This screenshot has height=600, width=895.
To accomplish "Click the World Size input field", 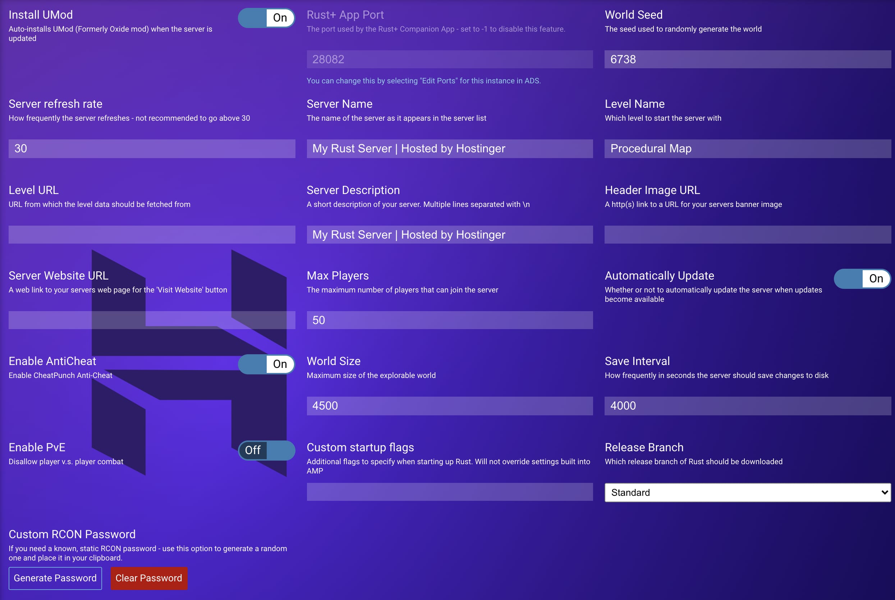I will pos(449,406).
